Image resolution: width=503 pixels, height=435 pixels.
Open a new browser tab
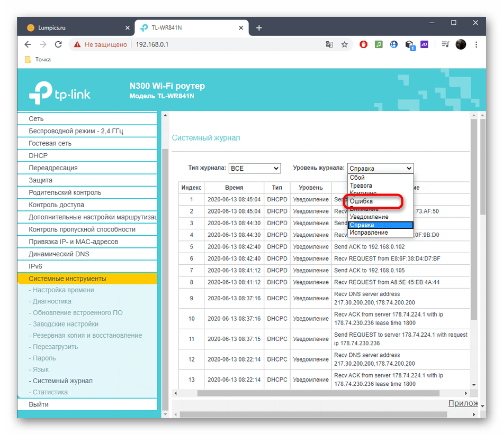(x=259, y=28)
